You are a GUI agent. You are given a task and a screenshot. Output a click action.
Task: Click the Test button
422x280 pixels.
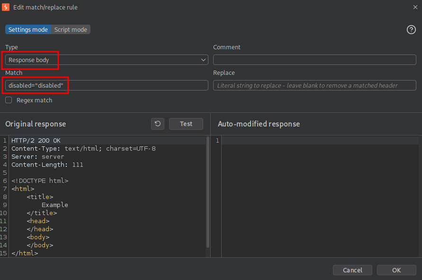coord(186,124)
